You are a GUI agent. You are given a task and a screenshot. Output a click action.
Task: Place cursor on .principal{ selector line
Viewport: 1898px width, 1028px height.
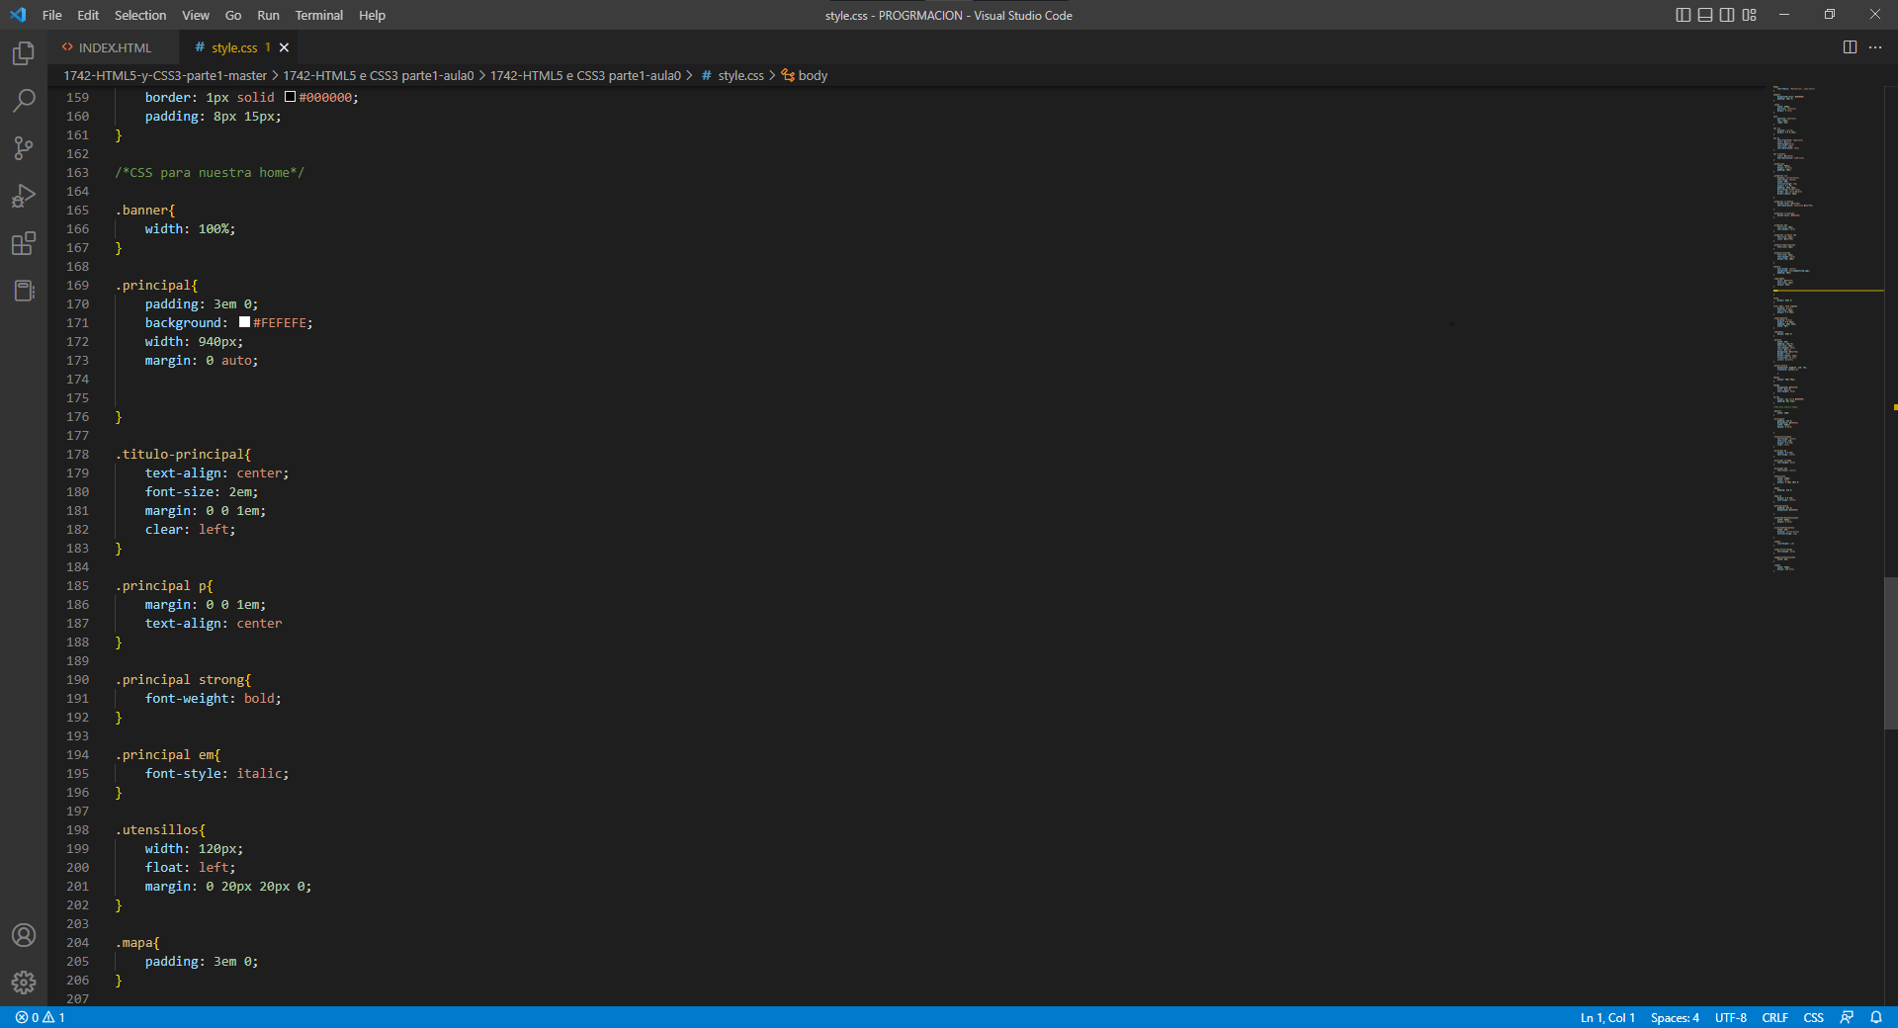click(x=156, y=285)
